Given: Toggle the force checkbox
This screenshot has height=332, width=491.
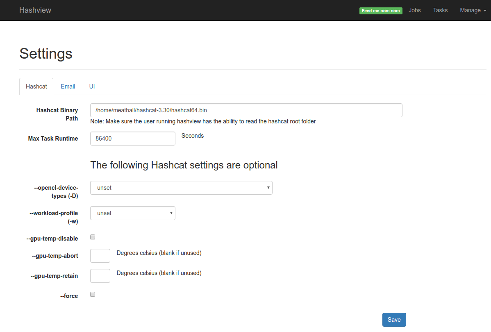Looking at the screenshot, I should point(93,294).
